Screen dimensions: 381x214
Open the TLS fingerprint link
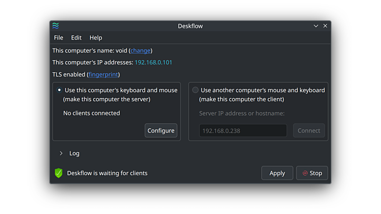[x=103, y=74]
